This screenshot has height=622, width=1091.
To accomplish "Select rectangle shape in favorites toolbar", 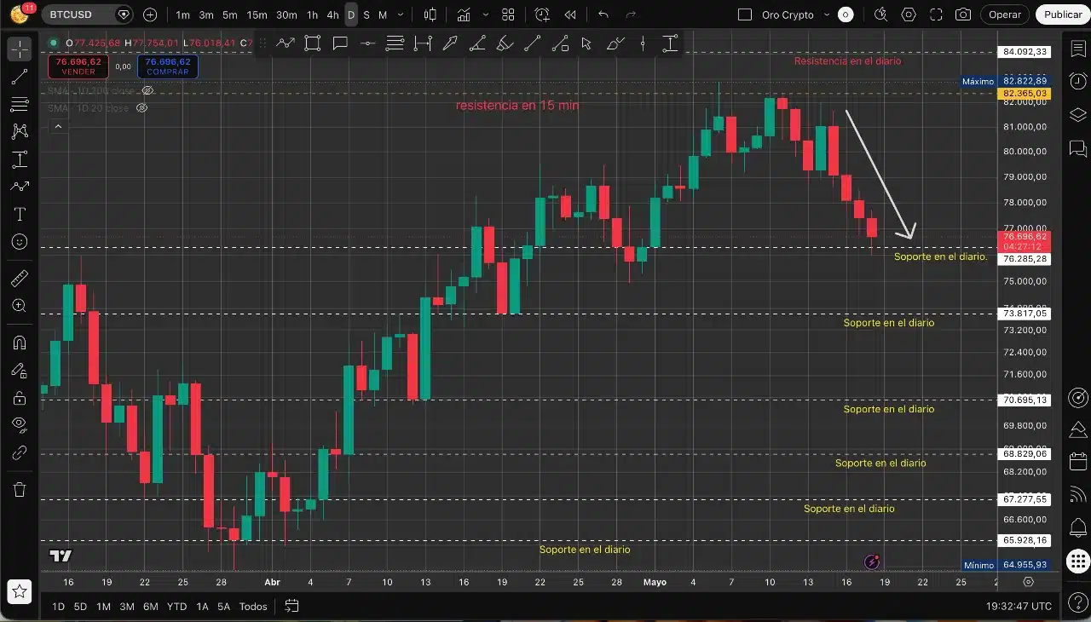I will point(312,44).
